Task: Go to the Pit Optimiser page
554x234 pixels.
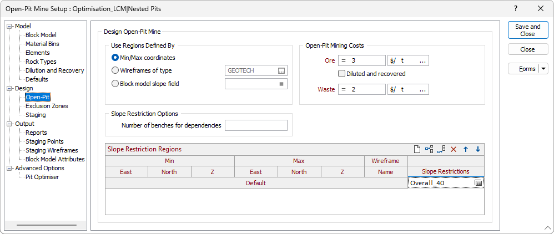Action: pyautogui.click(x=42, y=177)
